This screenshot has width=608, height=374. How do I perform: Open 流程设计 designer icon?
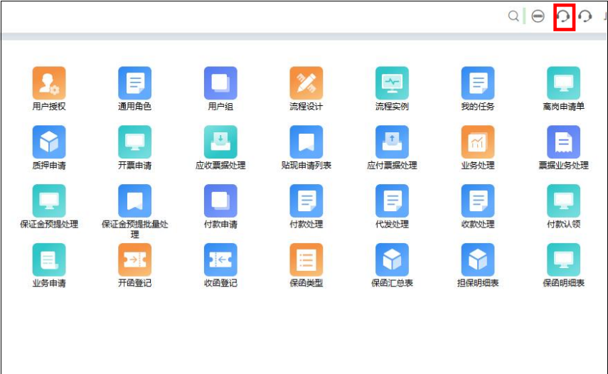pyautogui.click(x=306, y=83)
